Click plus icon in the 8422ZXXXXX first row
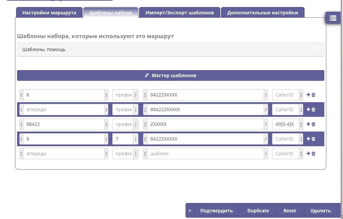Screen dimensions: 343x219 308,95
